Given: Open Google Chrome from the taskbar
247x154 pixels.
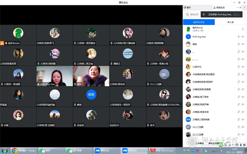Looking at the screenshot, I should point(24,151).
